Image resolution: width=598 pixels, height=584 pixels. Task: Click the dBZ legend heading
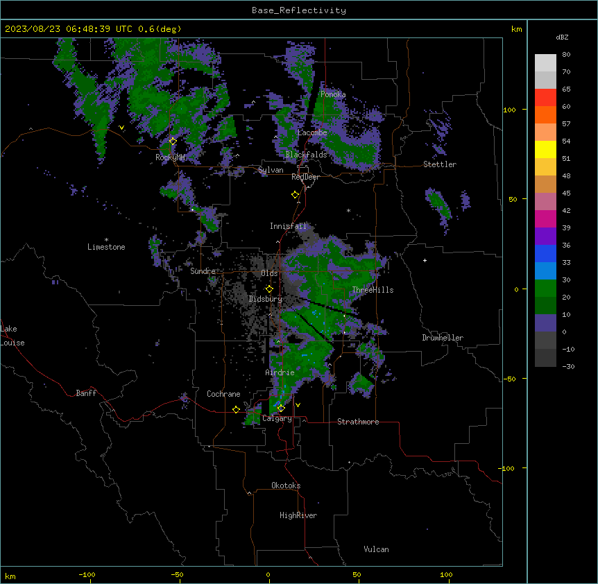[562, 37]
